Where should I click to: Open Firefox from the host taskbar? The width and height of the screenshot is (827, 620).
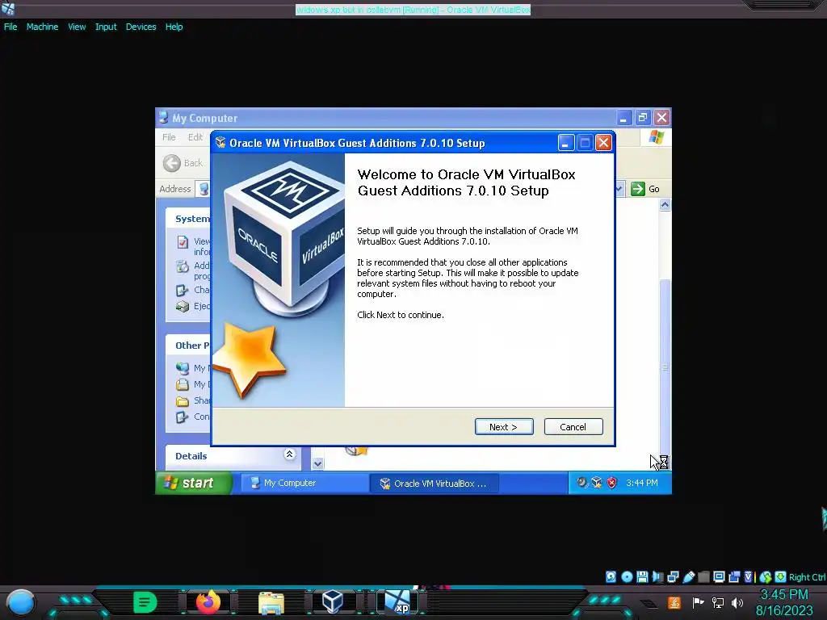pyautogui.click(x=208, y=602)
